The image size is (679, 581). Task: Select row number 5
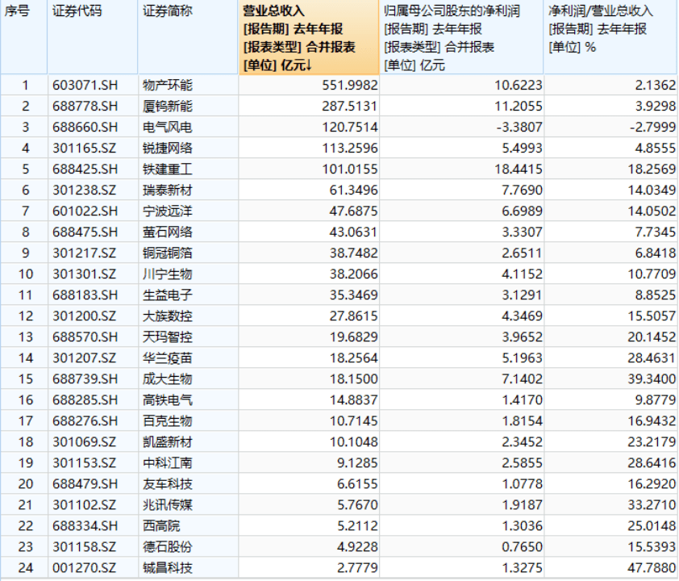click(25, 169)
